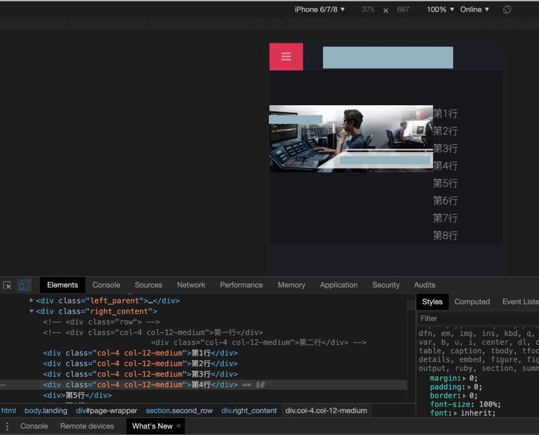This screenshot has height=435, width=539.
Task: Click the rotate device orientation icon
Action: click(507, 9)
